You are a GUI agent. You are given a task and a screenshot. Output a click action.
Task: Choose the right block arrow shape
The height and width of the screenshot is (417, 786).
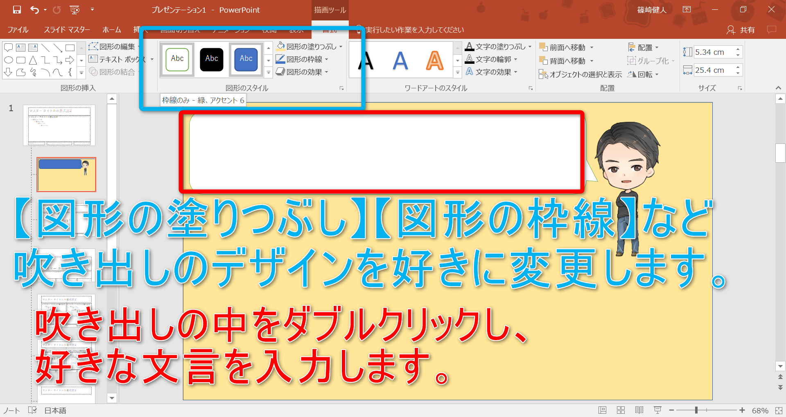click(x=70, y=60)
